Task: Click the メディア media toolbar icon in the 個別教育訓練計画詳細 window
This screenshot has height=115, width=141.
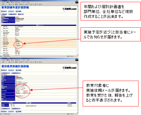Action: 27,62
